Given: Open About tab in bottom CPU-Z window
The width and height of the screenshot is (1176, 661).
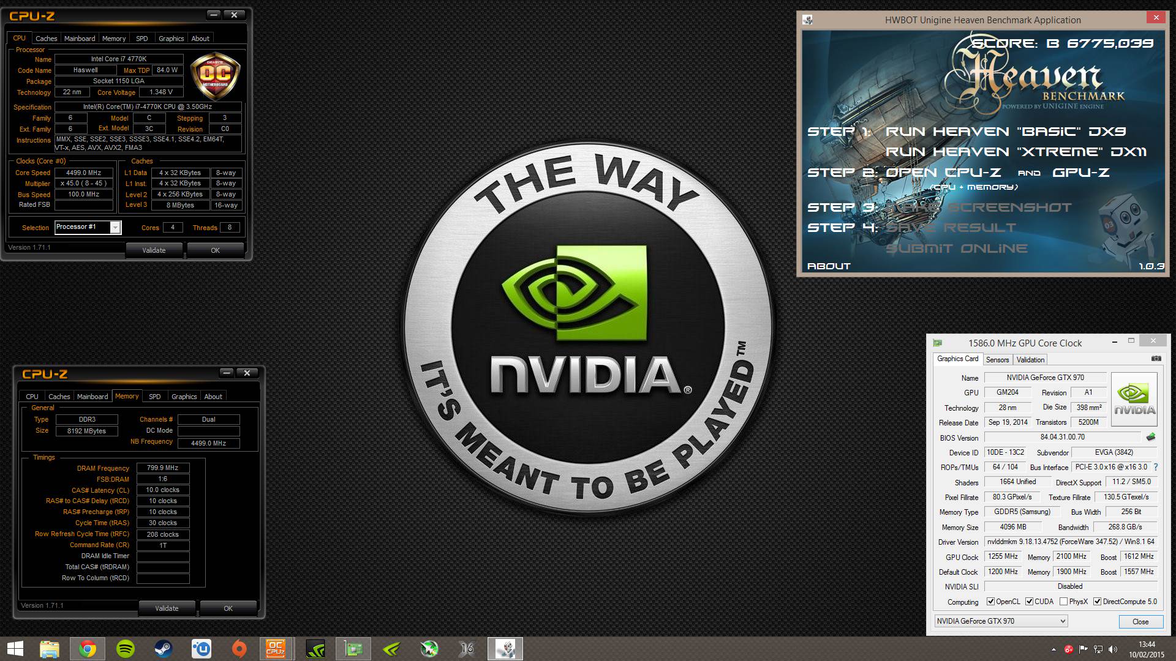Looking at the screenshot, I should [x=213, y=397].
